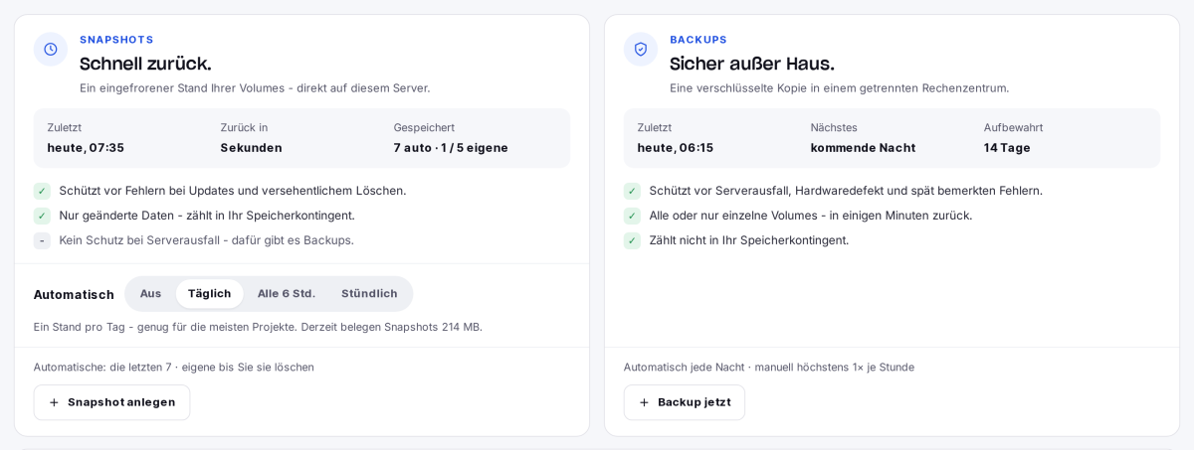Click the shield icon beside Backups heading
This screenshot has height=450, width=1194.
click(x=641, y=49)
